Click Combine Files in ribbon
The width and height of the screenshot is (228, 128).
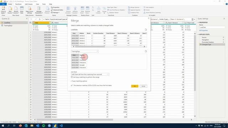(x=134, y=13)
